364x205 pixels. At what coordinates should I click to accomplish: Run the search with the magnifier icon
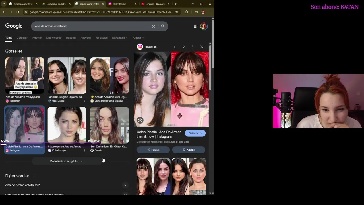(163, 26)
